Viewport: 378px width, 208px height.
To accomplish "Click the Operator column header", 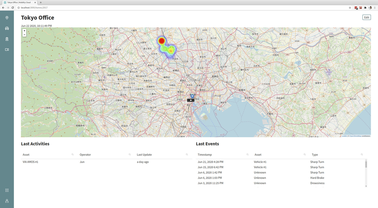I will [x=85, y=155].
